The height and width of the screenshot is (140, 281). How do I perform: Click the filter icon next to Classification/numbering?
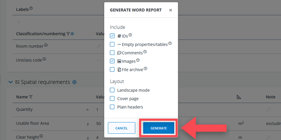[x=68, y=34]
